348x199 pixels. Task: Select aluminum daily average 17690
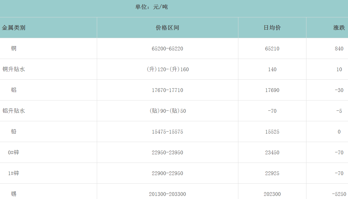(272, 90)
